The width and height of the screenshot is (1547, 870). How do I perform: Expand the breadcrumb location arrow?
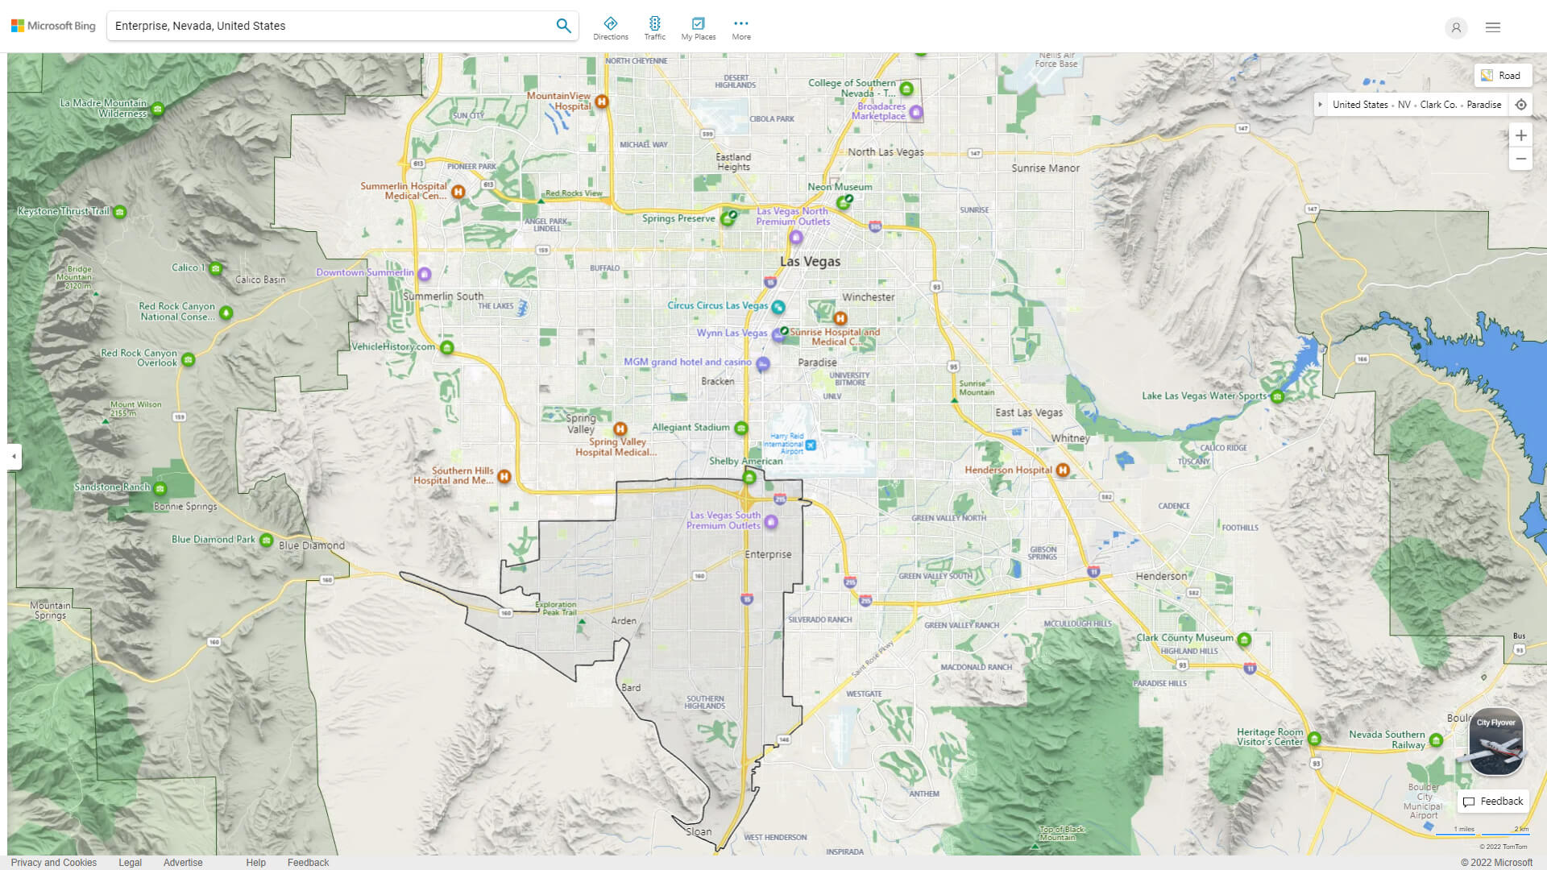[1321, 104]
